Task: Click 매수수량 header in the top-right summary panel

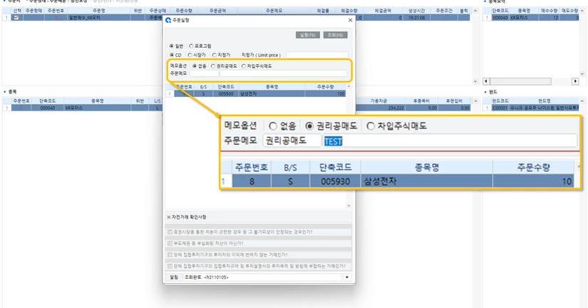Action: point(549,11)
